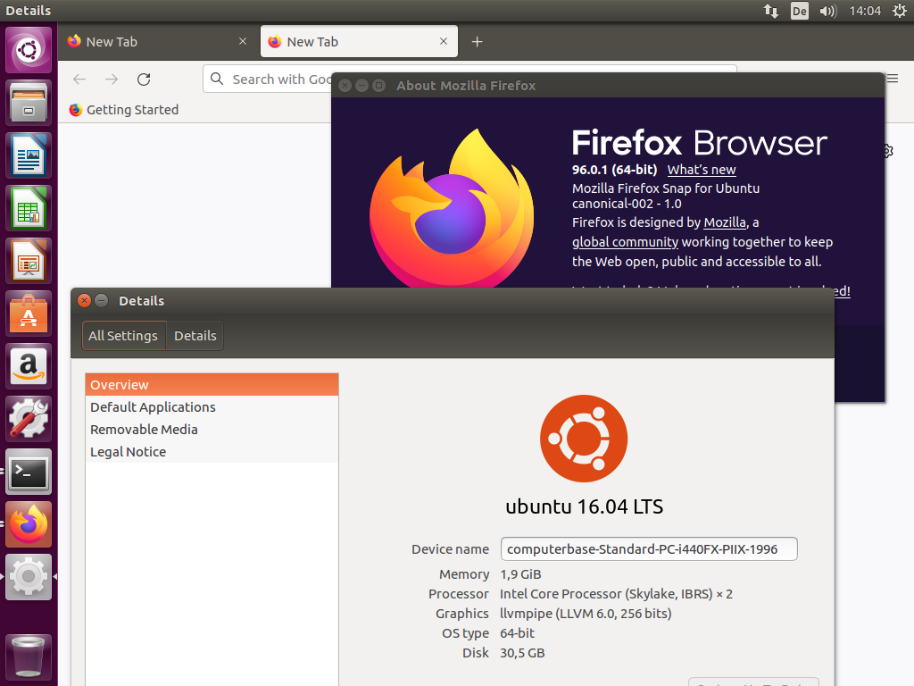
Task: Open the Trash in the launcher
Action: 29,657
